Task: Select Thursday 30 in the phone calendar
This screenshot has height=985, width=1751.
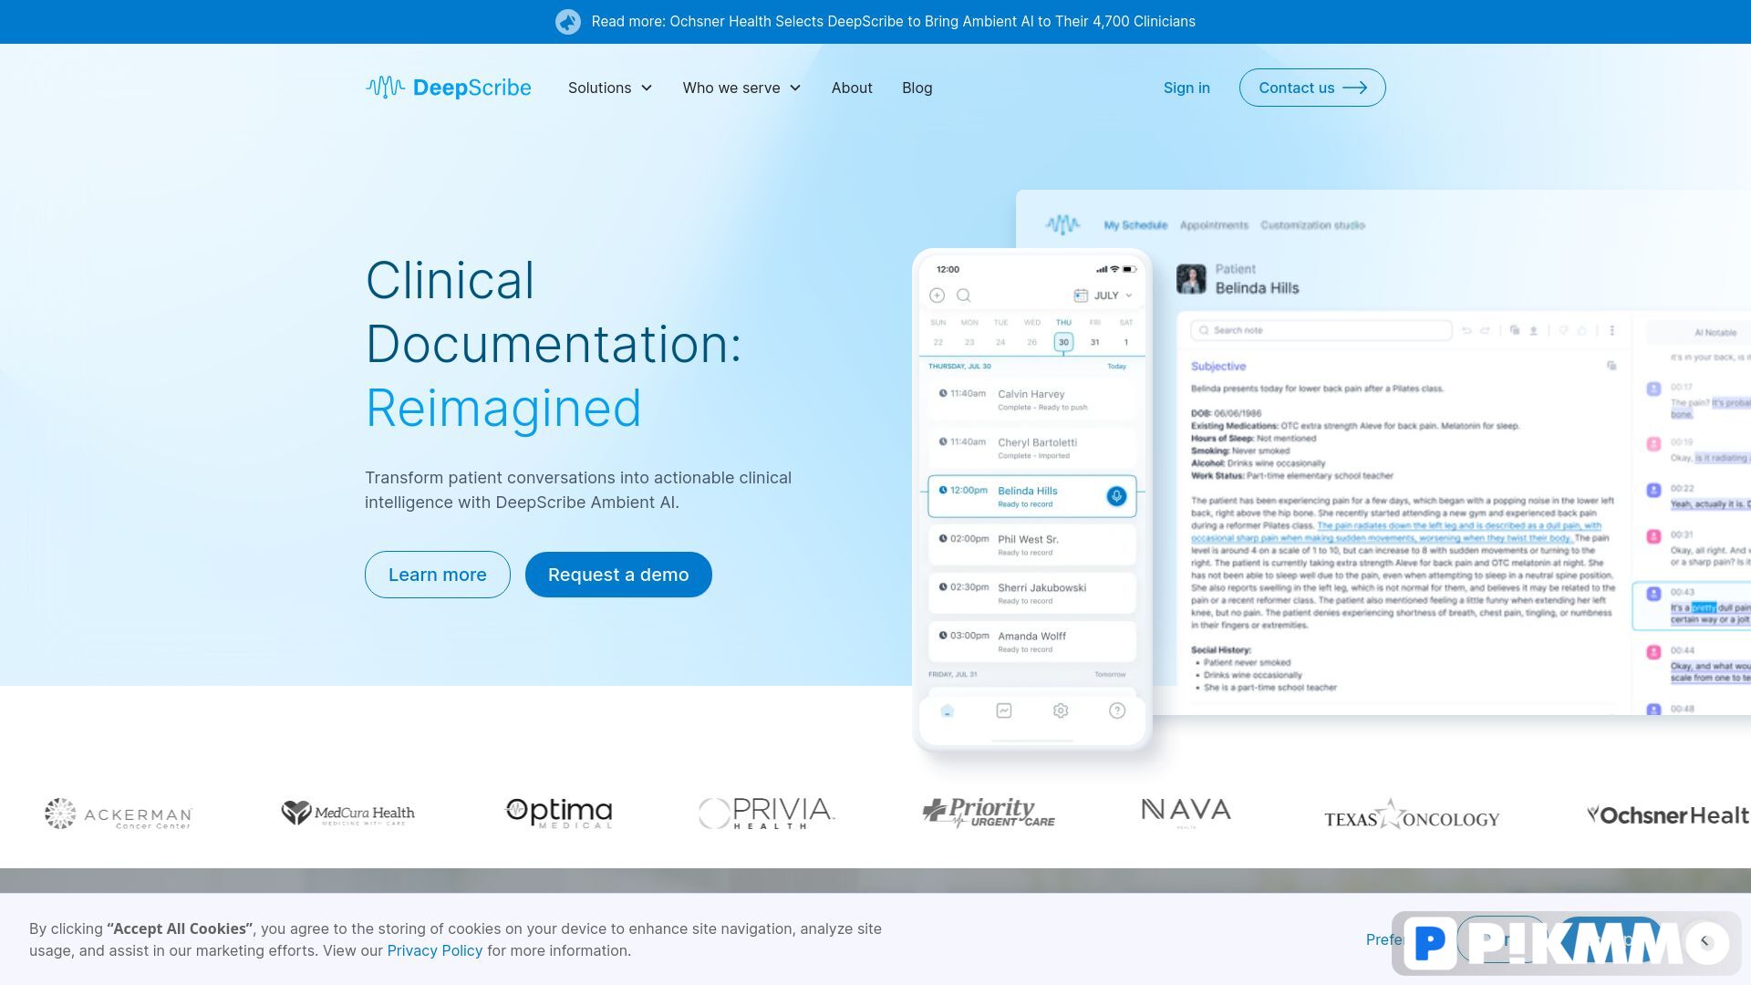Action: [x=1063, y=342]
